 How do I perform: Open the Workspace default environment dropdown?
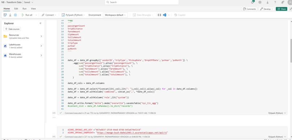click(x=115, y=15)
